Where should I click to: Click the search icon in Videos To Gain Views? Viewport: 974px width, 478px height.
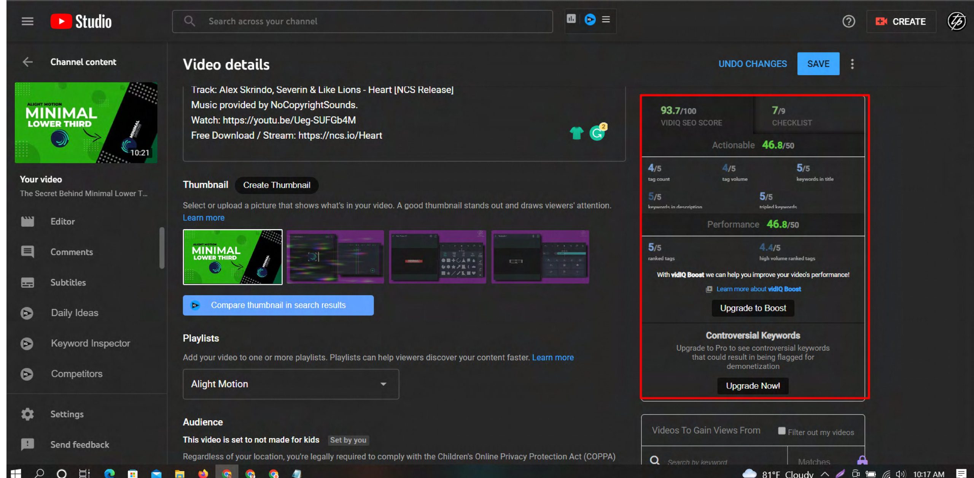click(x=655, y=461)
